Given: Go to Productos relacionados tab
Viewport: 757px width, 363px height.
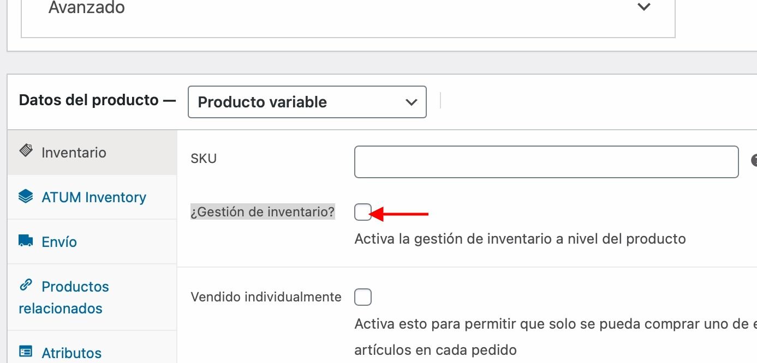Looking at the screenshot, I should pos(92,297).
